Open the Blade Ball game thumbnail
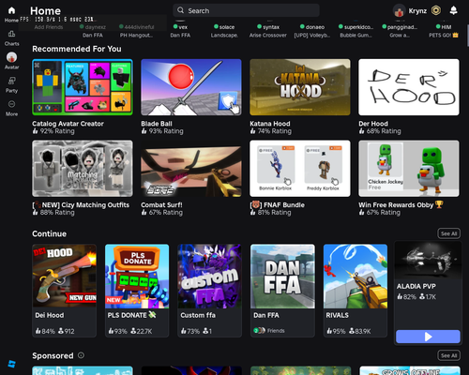Viewport: 469px width, 375px height. [191, 87]
